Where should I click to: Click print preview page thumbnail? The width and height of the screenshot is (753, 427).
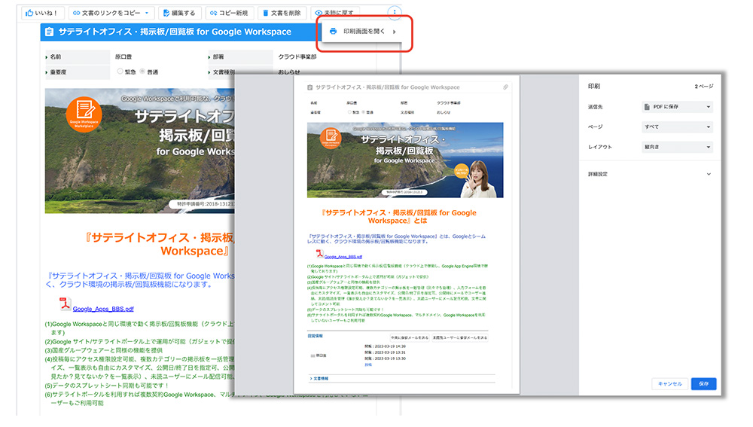click(x=407, y=234)
